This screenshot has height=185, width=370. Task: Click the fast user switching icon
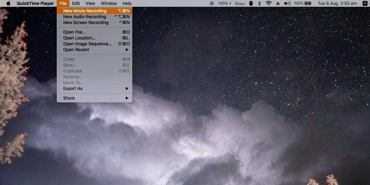pyautogui.click(x=365, y=3)
